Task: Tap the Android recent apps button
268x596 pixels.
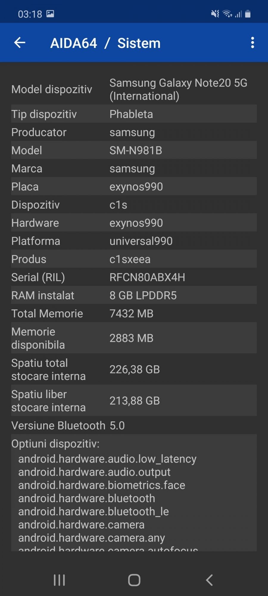Action: point(59,580)
